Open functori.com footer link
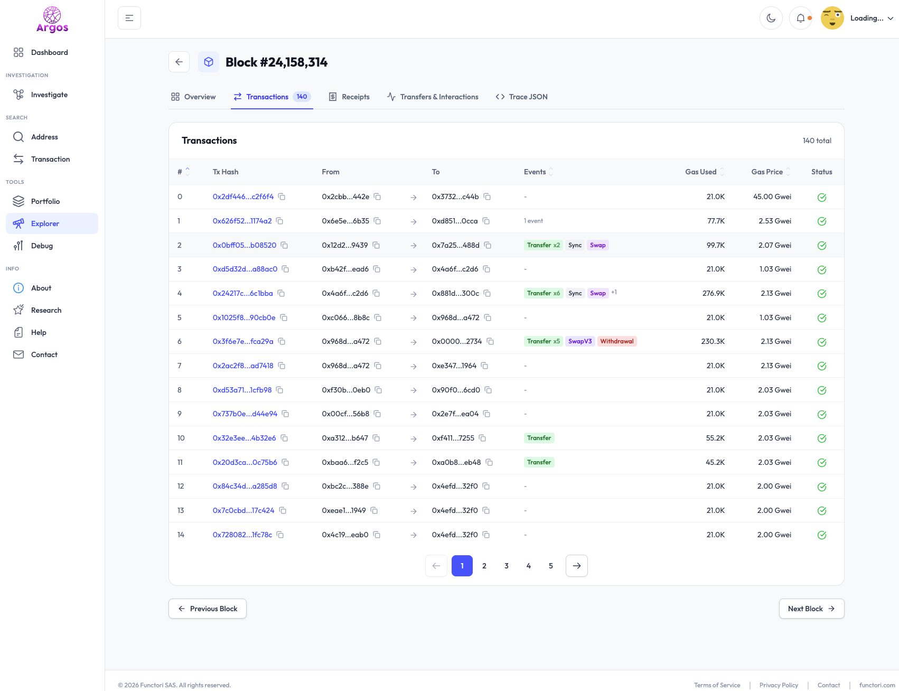Viewport: 899px width, 691px height. pyautogui.click(x=877, y=685)
